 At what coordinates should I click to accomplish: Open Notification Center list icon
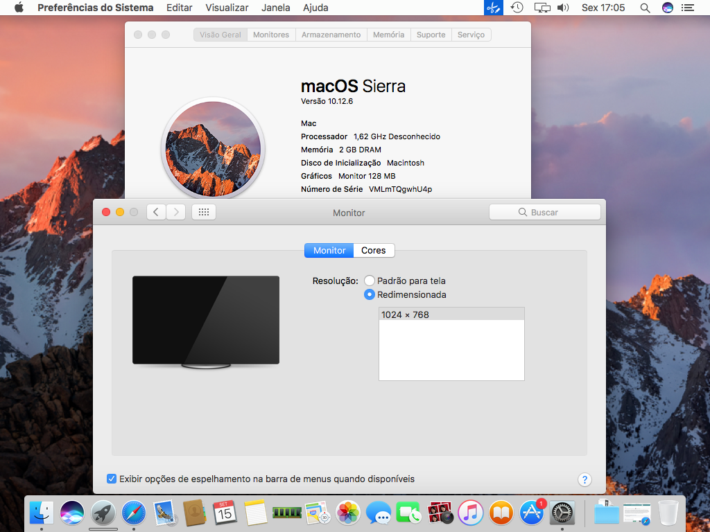pyautogui.click(x=688, y=8)
